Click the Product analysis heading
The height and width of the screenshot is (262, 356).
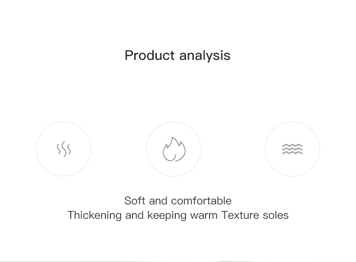(x=178, y=55)
